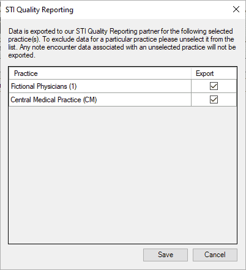
Task: Click the line starting 'Data is exported'
Action: click(121, 31)
